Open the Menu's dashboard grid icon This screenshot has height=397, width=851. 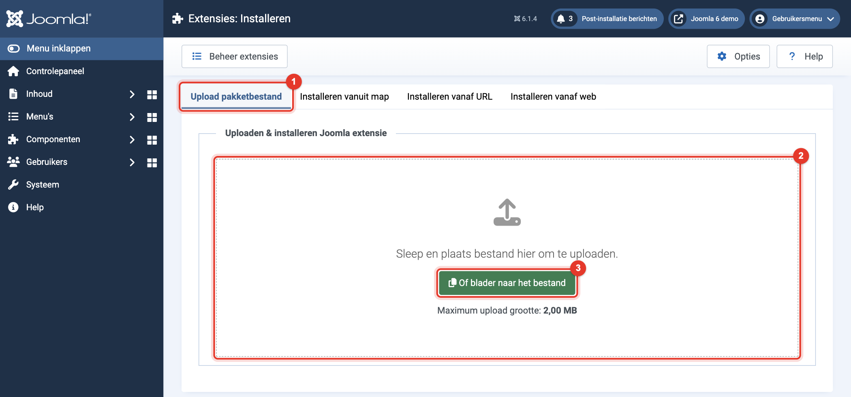click(152, 117)
